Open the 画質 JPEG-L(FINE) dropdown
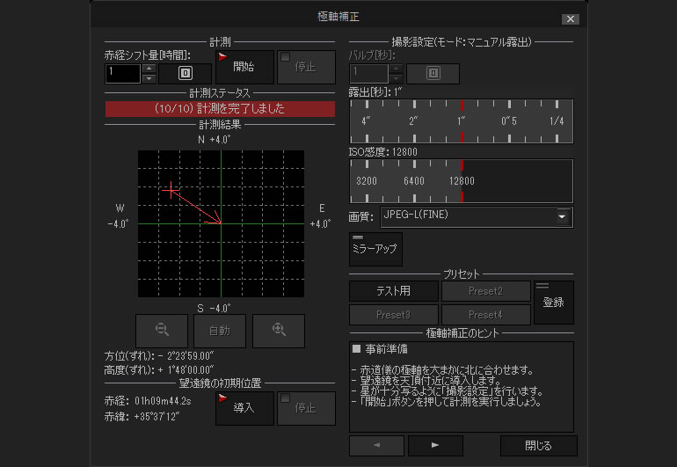The width and height of the screenshot is (677, 467). coord(562,215)
